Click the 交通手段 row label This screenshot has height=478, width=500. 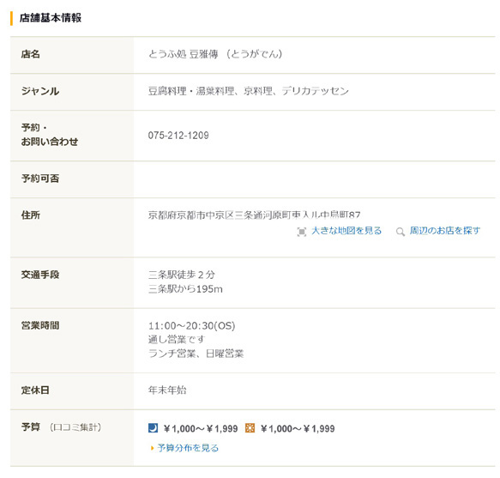coord(40,275)
